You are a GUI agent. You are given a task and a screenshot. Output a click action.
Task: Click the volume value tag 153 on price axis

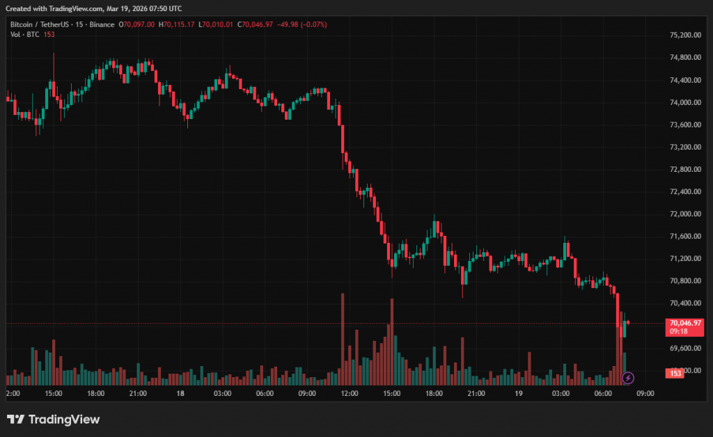point(675,374)
